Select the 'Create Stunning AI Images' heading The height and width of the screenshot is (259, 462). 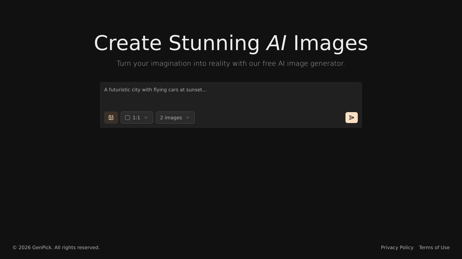tap(231, 43)
